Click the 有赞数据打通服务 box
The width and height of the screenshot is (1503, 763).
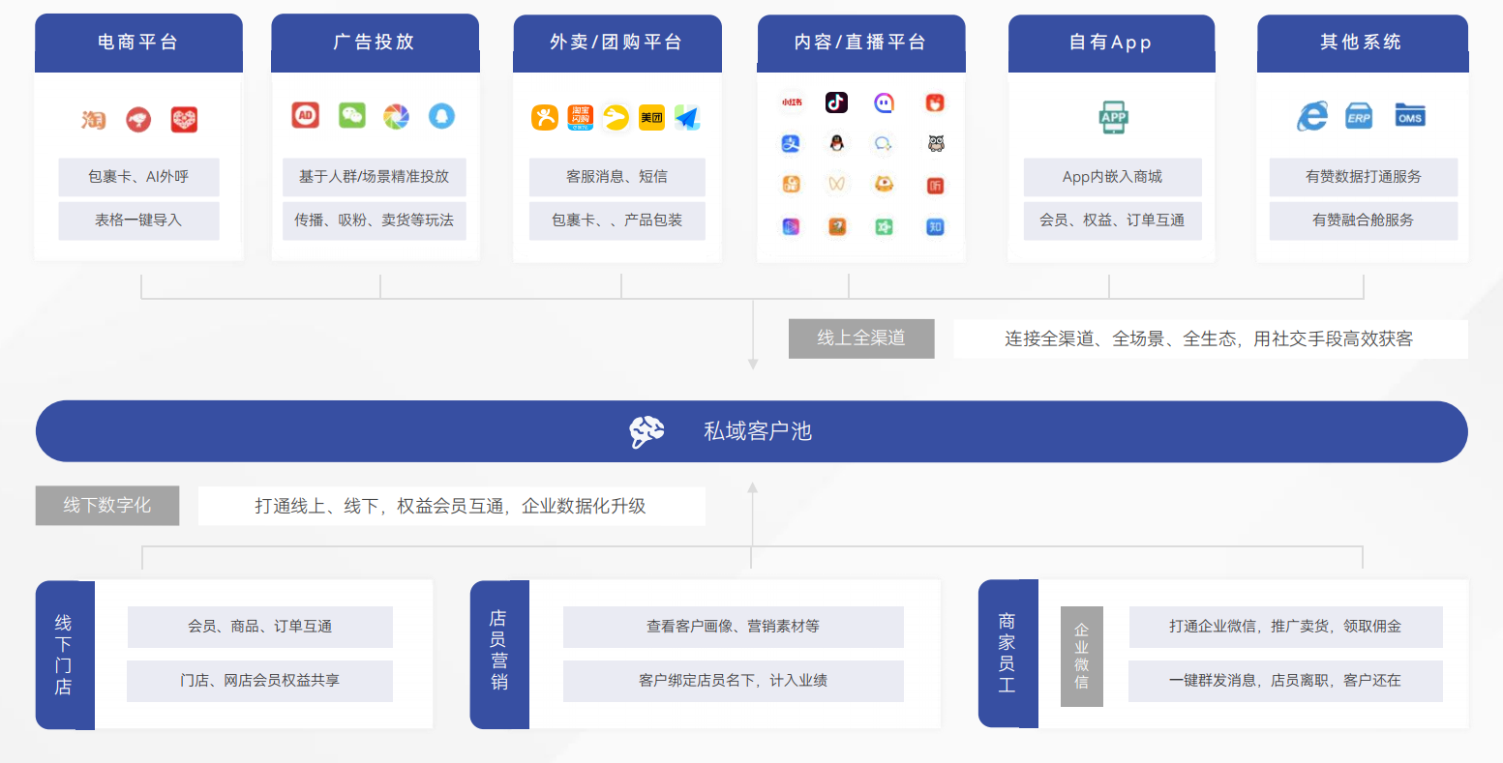[1364, 177]
